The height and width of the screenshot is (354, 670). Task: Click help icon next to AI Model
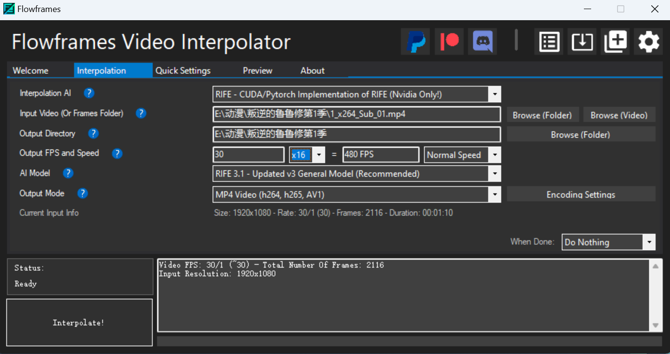tap(68, 173)
